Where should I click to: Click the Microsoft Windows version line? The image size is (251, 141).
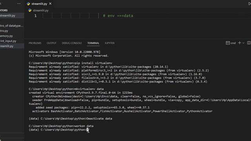coord(64,52)
